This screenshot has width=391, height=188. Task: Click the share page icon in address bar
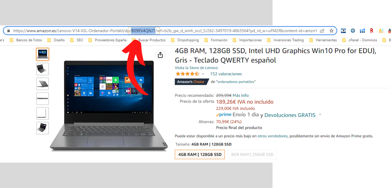click(322, 31)
